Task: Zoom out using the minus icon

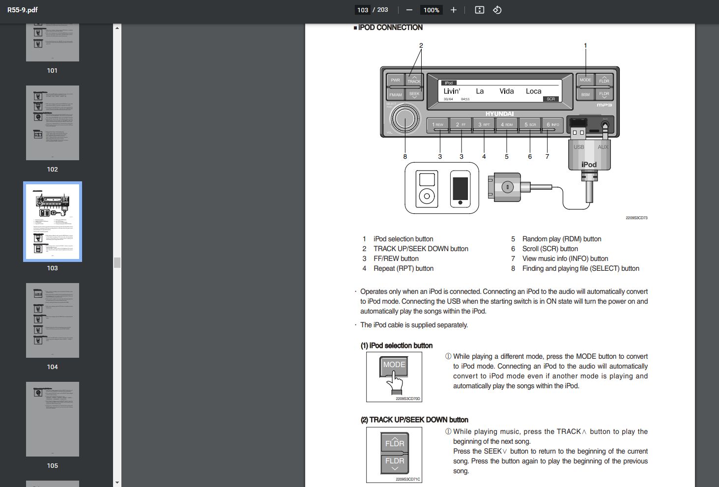Action: pyautogui.click(x=409, y=9)
